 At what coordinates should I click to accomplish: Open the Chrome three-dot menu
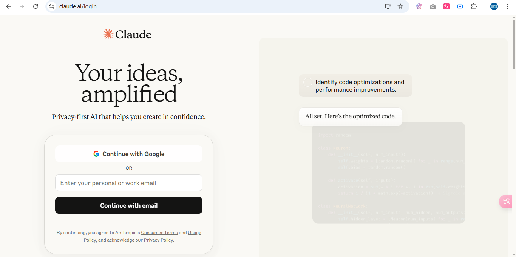(x=508, y=6)
